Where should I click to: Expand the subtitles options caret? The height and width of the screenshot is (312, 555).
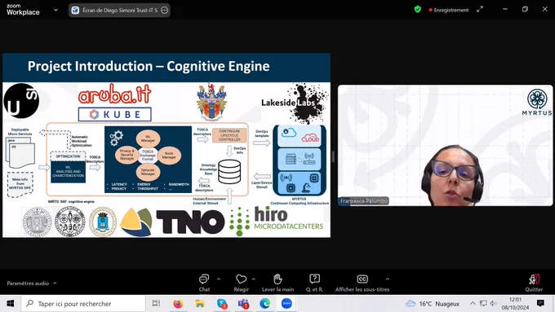coord(388,279)
